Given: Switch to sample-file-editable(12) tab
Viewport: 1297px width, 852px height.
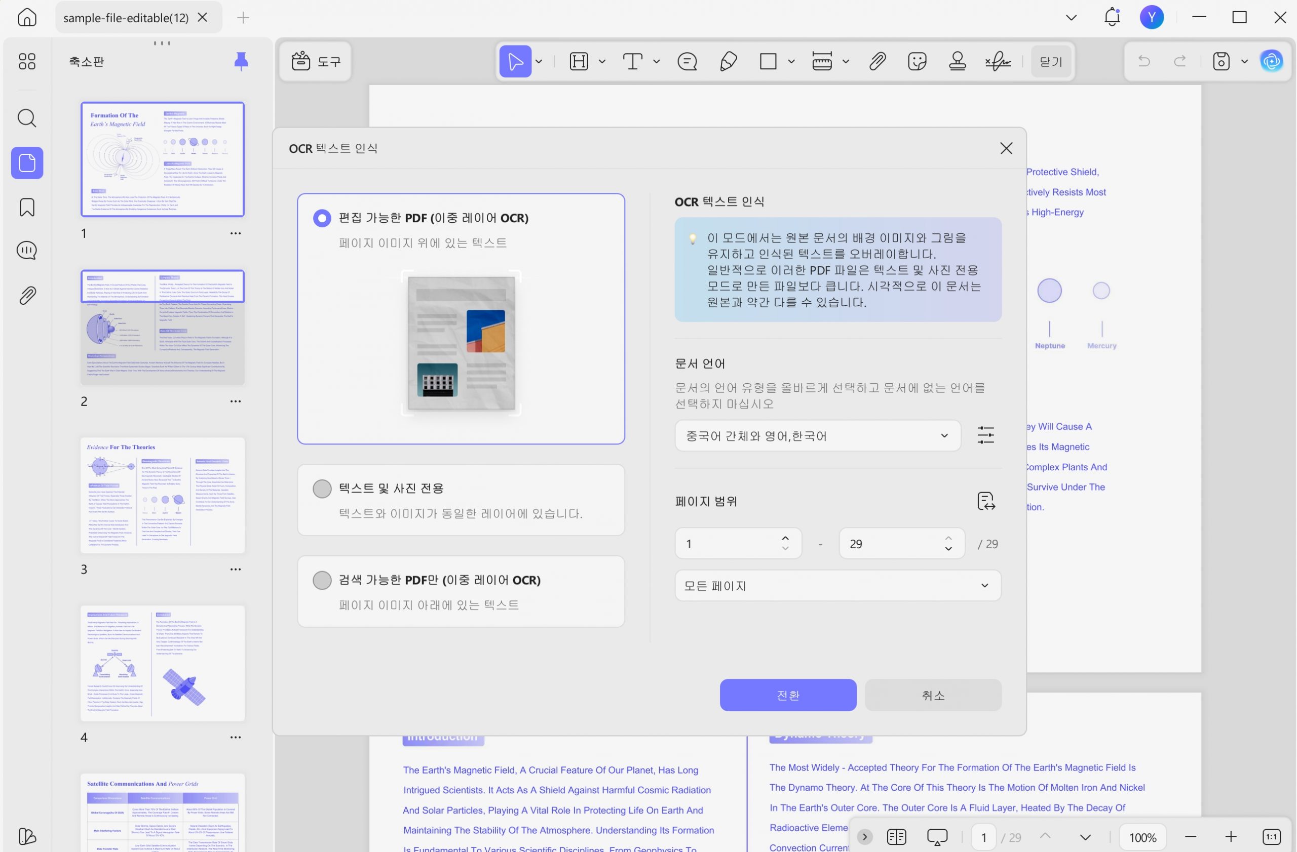Looking at the screenshot, I should (126, 18).
